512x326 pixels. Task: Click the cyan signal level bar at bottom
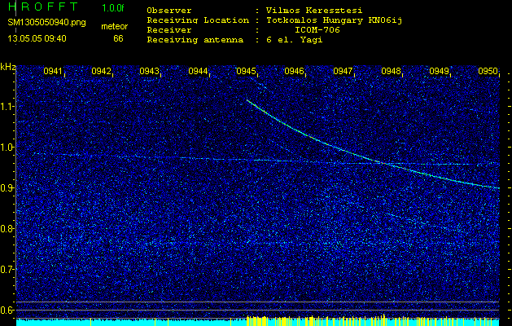pyautogui.click(x=122, y=322)
